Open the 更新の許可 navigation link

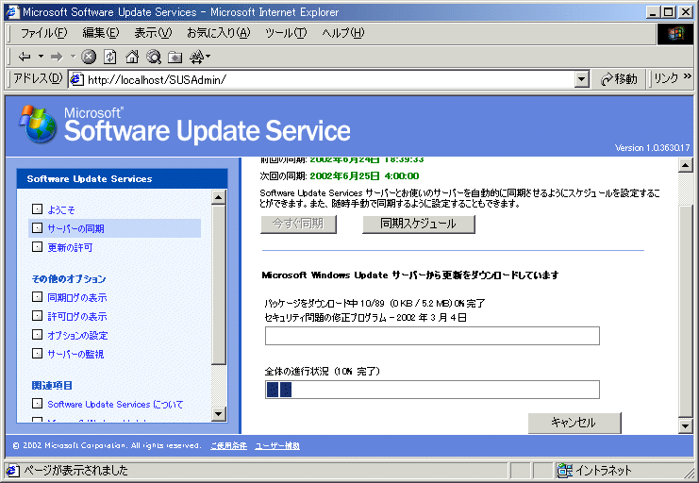point(70,247)
